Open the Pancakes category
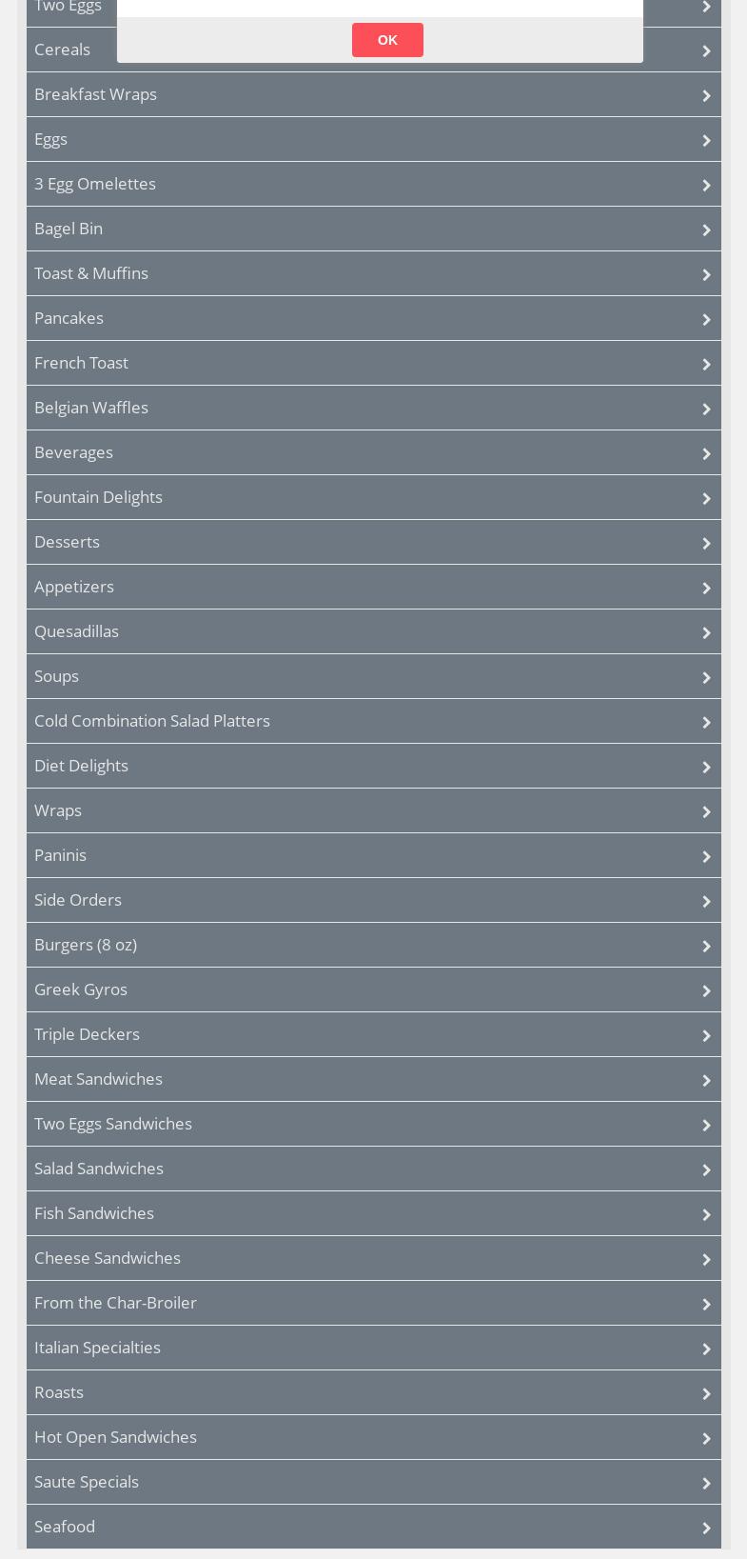Image resolution: width=747 pixels, height=1559 pixels. click(69, 318)
